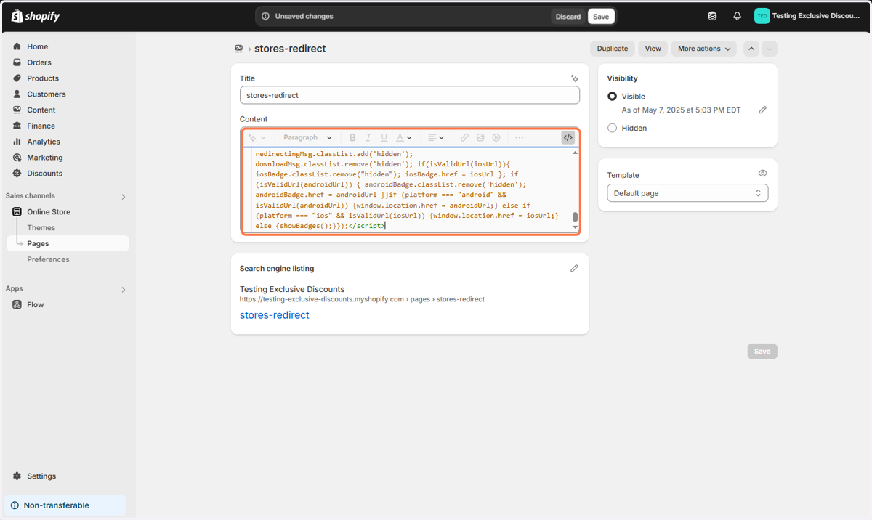Viewport: 872px width, 520px height.
Task: Open the AI generate dropdown in the editor
Action: click(x=257, y=137)
